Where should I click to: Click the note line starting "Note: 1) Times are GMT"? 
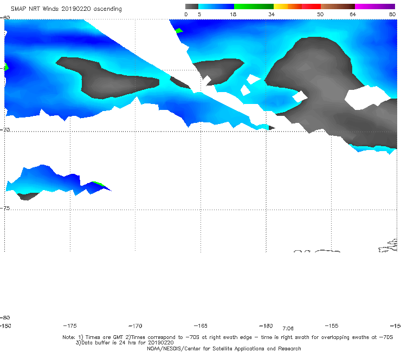[x=228, y=337]
